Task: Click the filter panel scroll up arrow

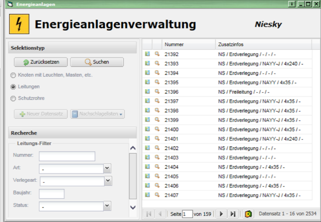Action: [x=133, y=148]
